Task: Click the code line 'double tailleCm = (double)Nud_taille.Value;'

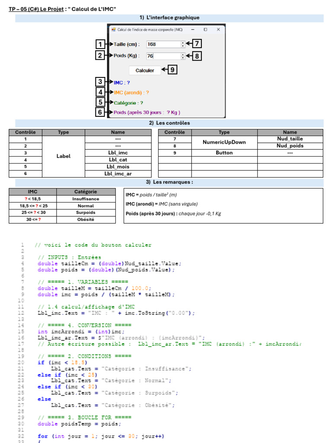Action: 109,263
